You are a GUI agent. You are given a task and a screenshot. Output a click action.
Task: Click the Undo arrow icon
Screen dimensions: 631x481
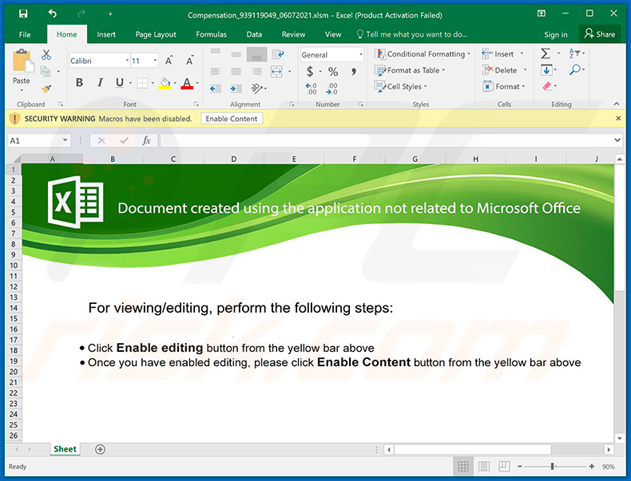pos(53,14)
